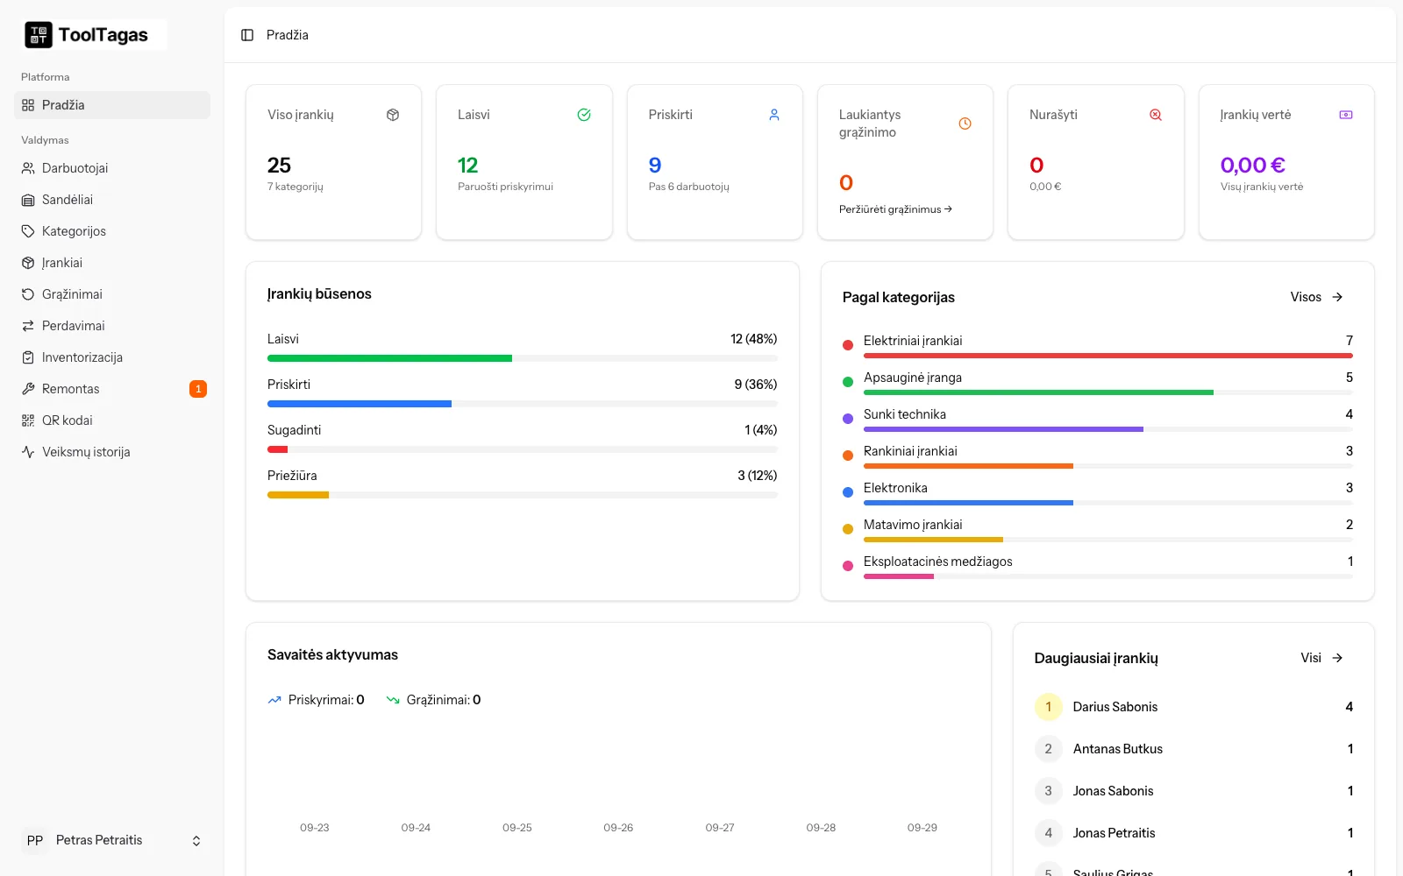Select Įrankiai in the sidebar
Image resolution: width=1403 pixels, height=876 pixels.
point(112,263)
